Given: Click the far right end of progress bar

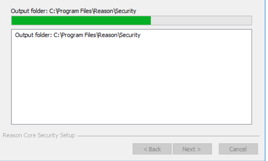Looking at the screenshot, I should 250,20.
